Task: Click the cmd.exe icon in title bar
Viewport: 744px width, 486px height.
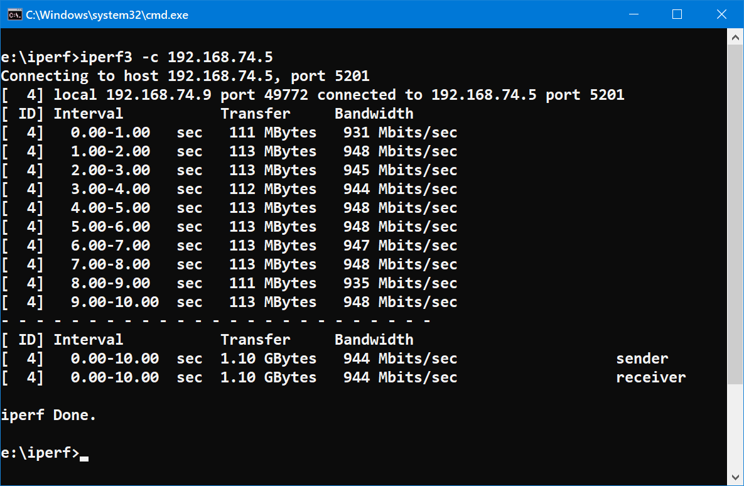Action: (x=14, y=14)
